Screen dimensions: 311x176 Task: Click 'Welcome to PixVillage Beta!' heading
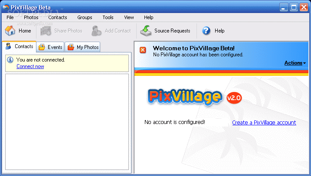point(193,48)
